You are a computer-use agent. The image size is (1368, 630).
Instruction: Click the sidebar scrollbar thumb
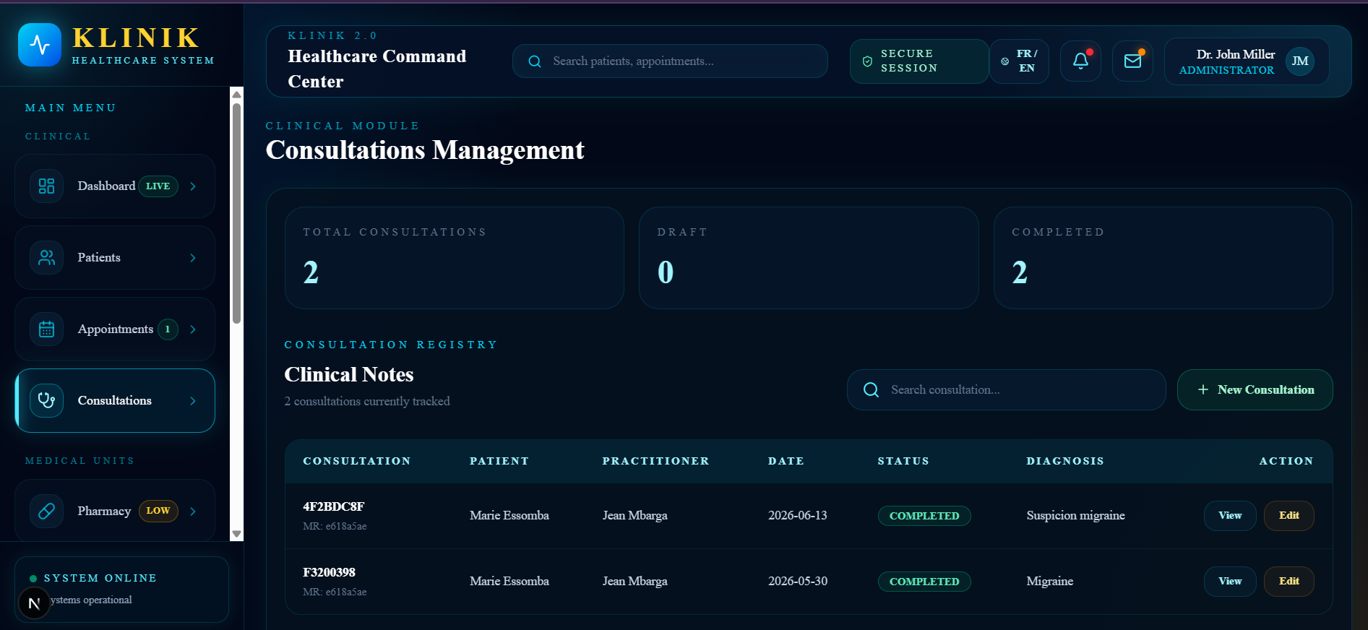pyautogui.click(x=236, y=213)
